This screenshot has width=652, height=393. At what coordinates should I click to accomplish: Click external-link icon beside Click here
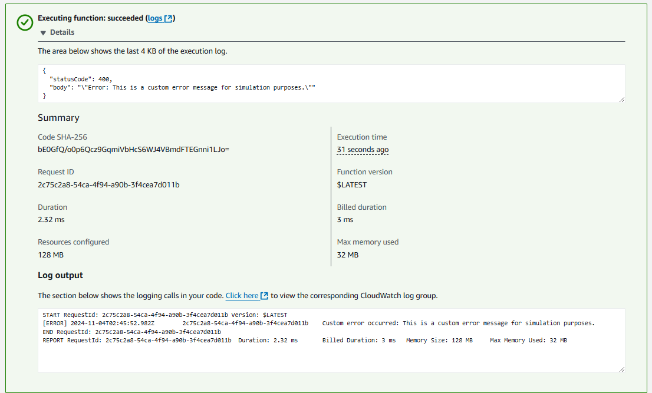(x=265, y=296)
